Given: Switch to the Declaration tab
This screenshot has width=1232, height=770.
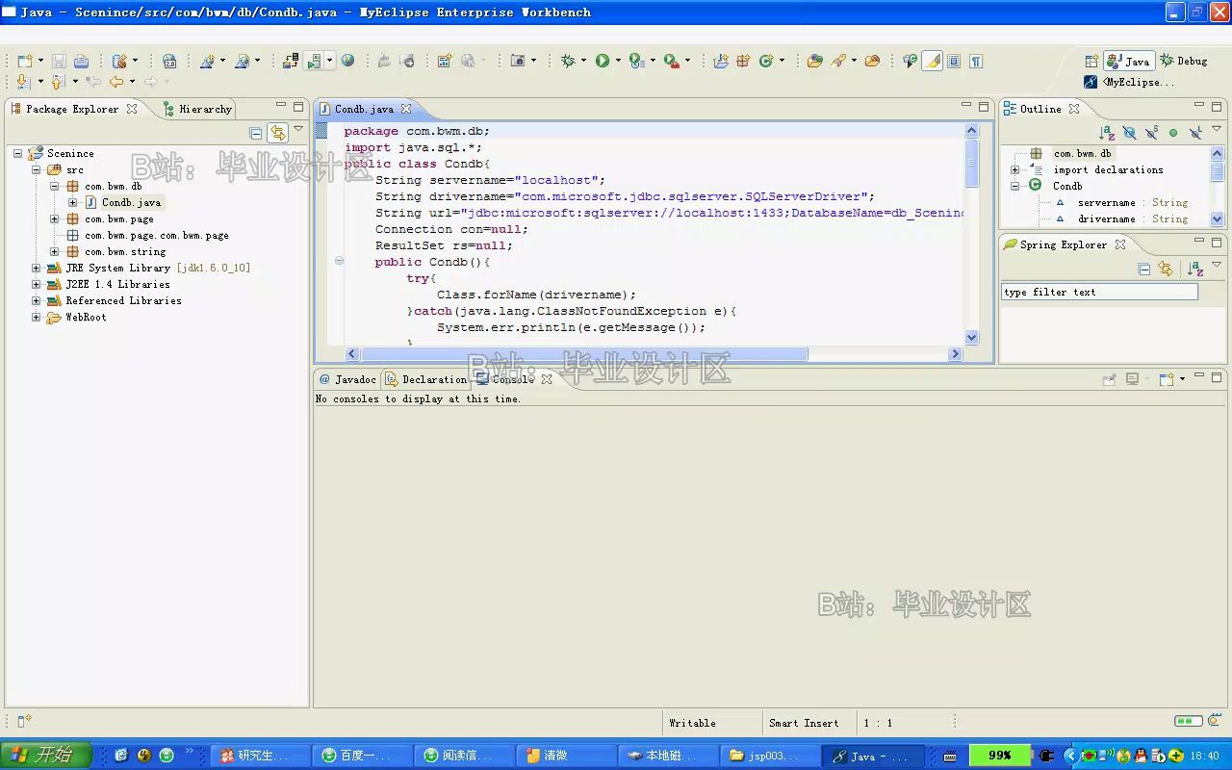Looking at the screenshot, I should [x=425, y=379].
